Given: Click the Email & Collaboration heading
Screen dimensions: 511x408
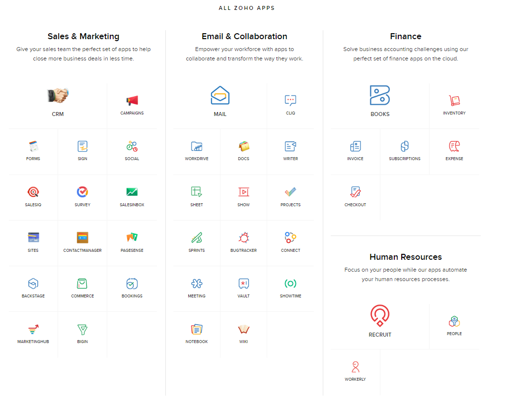Looking at the screenshot, I should coord(244,37).
